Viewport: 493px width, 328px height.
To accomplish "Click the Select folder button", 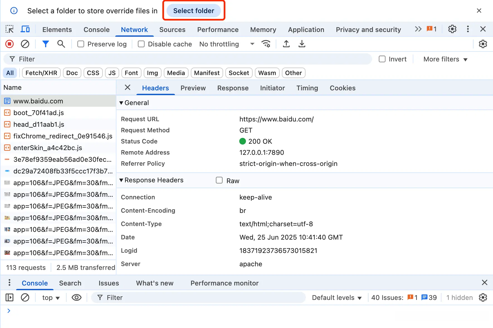I will coord(194,11).
